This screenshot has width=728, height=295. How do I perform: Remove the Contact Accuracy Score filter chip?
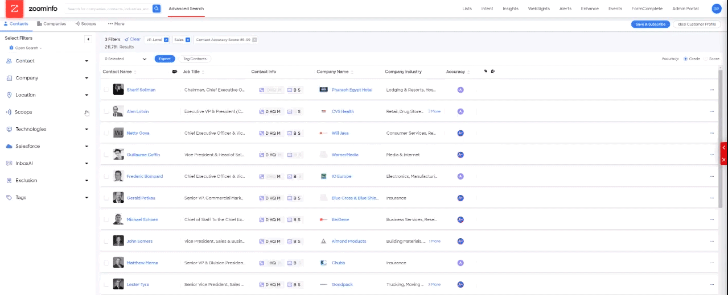(254, 40)
